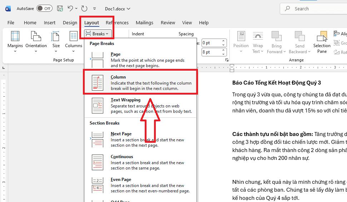Collapse the Breaks dropdown button
Viewport: 347px width, 202px height.
click(98, 34)
